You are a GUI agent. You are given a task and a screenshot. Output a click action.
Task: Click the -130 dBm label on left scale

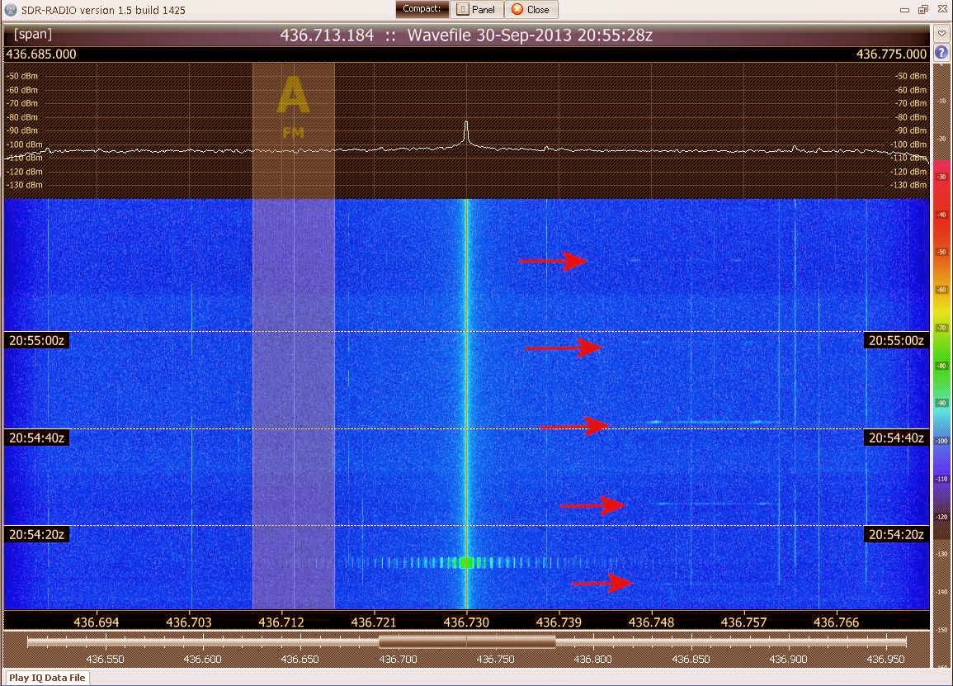[24, 185]
